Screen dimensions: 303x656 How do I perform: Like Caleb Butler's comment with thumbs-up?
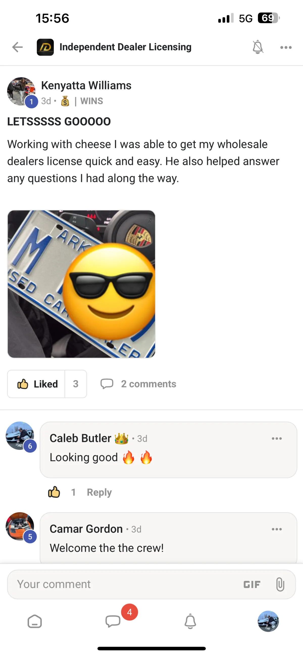[x=54, y=492]
